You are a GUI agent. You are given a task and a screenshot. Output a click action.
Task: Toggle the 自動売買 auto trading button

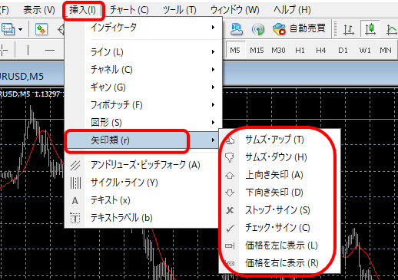point(299,28)
